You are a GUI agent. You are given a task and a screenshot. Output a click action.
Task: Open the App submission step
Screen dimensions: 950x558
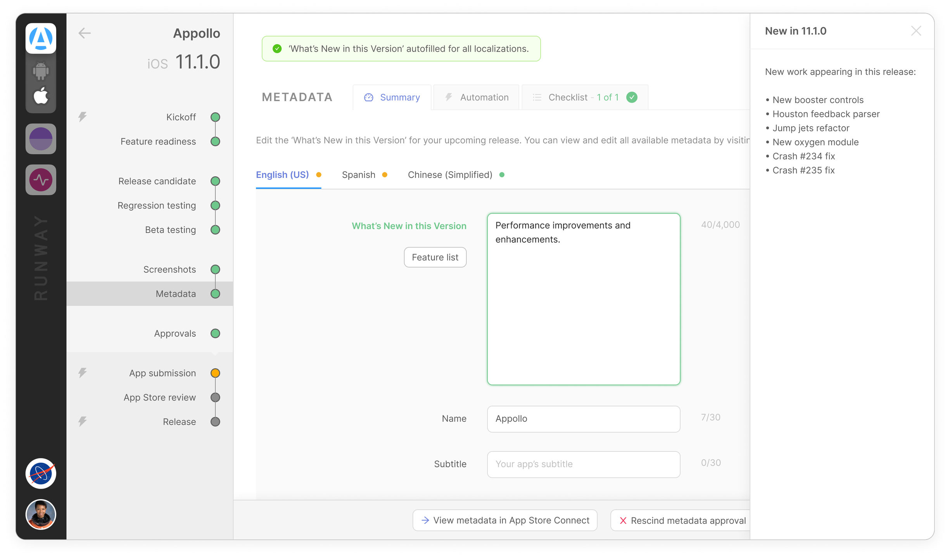point(162,373)
